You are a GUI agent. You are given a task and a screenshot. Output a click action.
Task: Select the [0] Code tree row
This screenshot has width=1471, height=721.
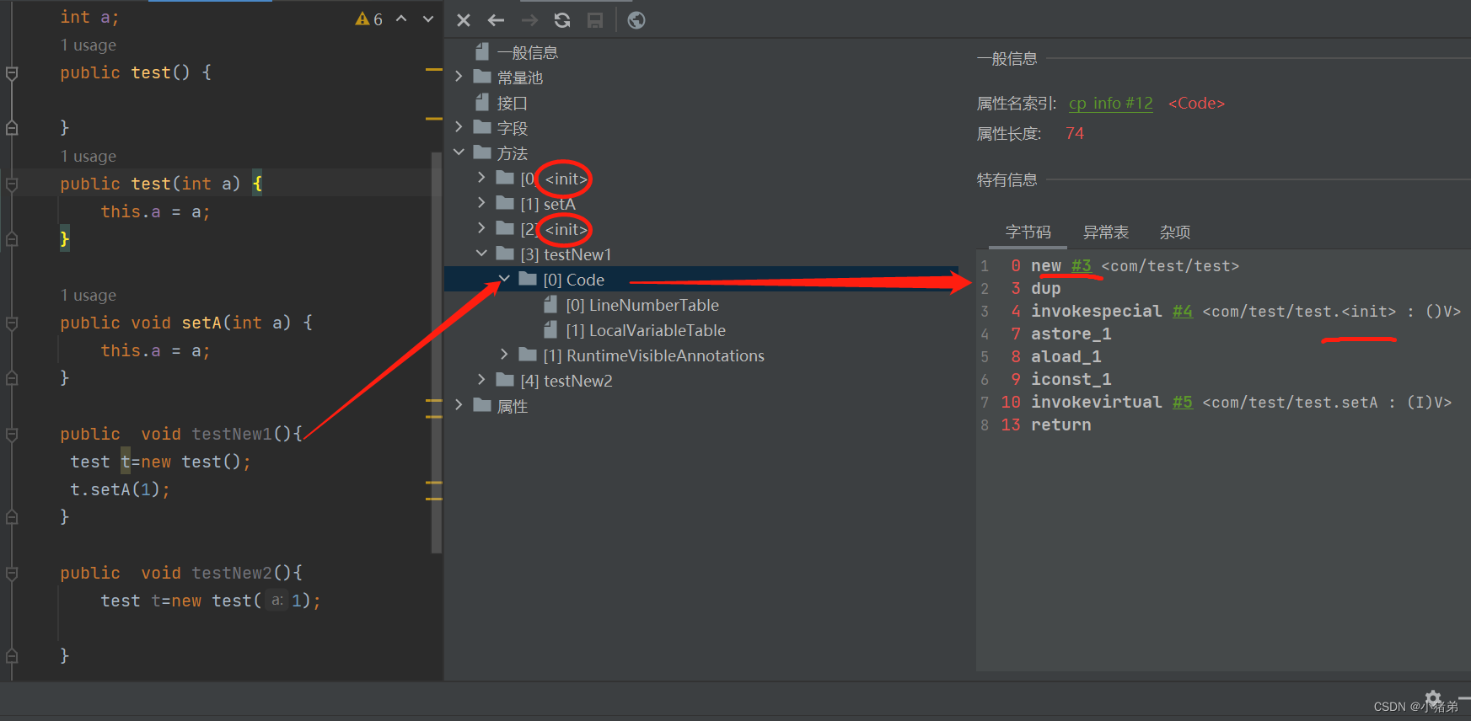(x=701, y=280)
